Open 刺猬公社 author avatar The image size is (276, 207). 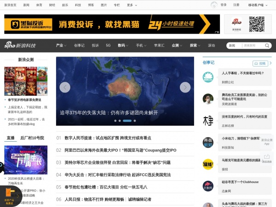[x=208, y=77]
